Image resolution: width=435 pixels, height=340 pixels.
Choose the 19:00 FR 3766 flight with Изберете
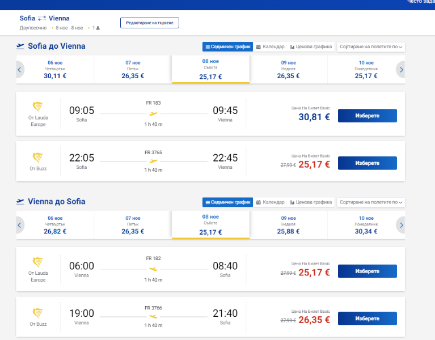point(368,318)
